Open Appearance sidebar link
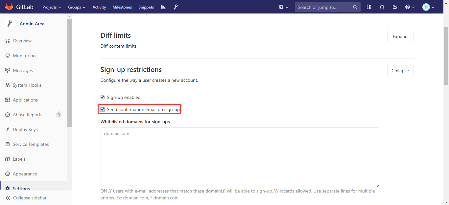449x205 pixels. [x=25, y=174]
